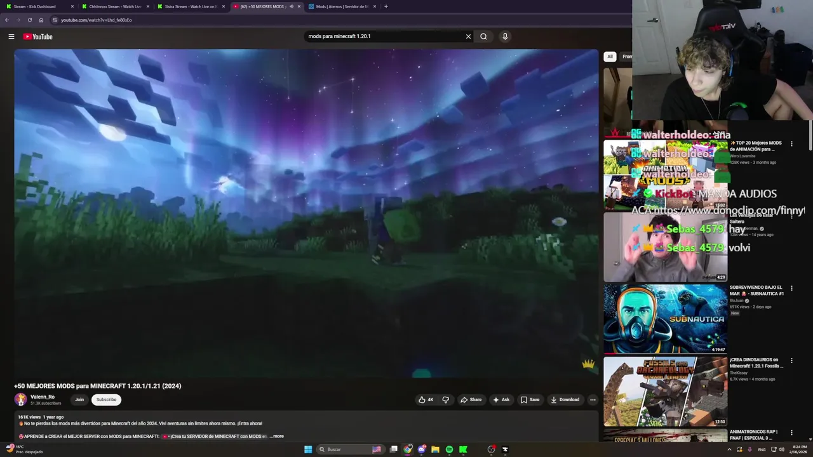
Task: Focus the YouTube search field
Action: 384,36
